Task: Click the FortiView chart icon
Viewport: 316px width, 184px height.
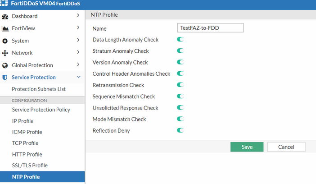Action: coord(5,29)
